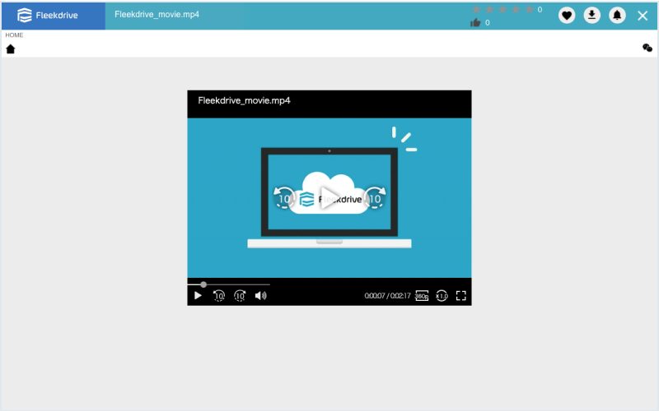Click the large center play overlay button
Image resolution: width=659 pixels, height=411 pixels.
click(329, 198)
